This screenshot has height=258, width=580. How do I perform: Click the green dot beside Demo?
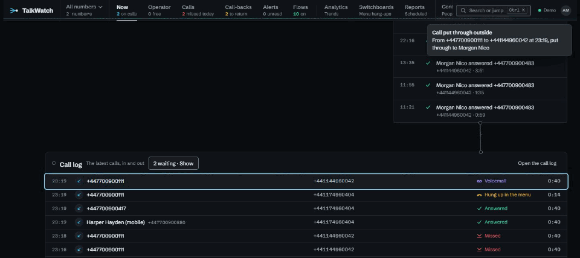coord(540,10)
